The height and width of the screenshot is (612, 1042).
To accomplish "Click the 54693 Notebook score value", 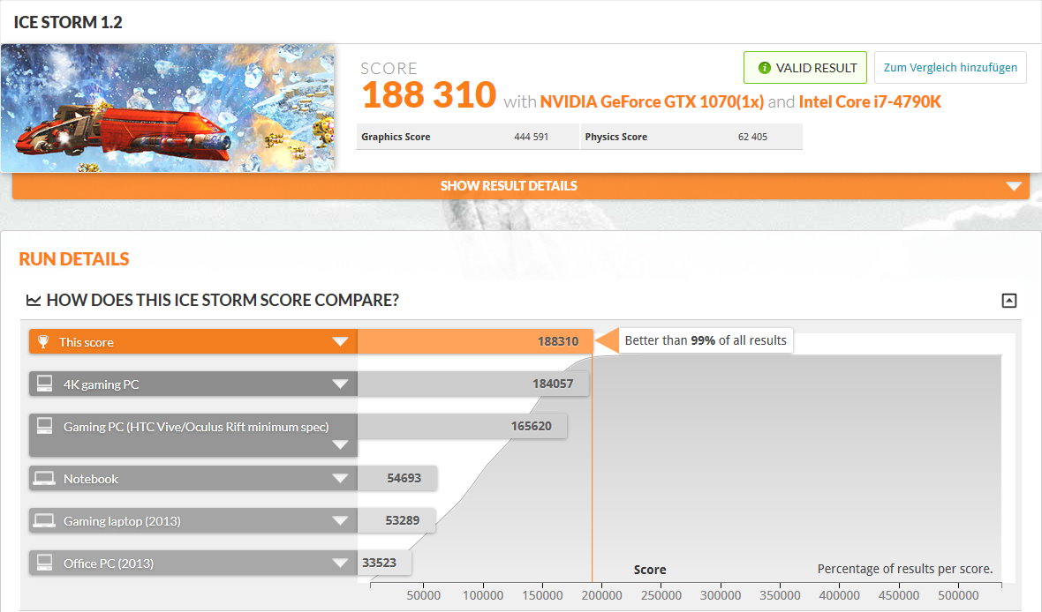I will pos(404,478).
